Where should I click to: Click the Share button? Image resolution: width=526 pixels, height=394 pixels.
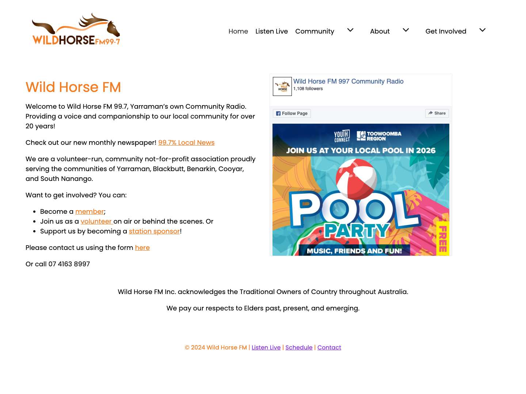click(x=437, y=113)
